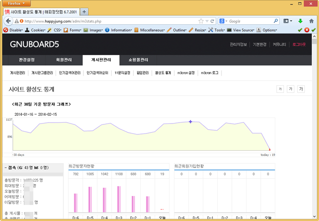
Task: Click the D-3 pink visitor bar
Action: pos(119,199)
